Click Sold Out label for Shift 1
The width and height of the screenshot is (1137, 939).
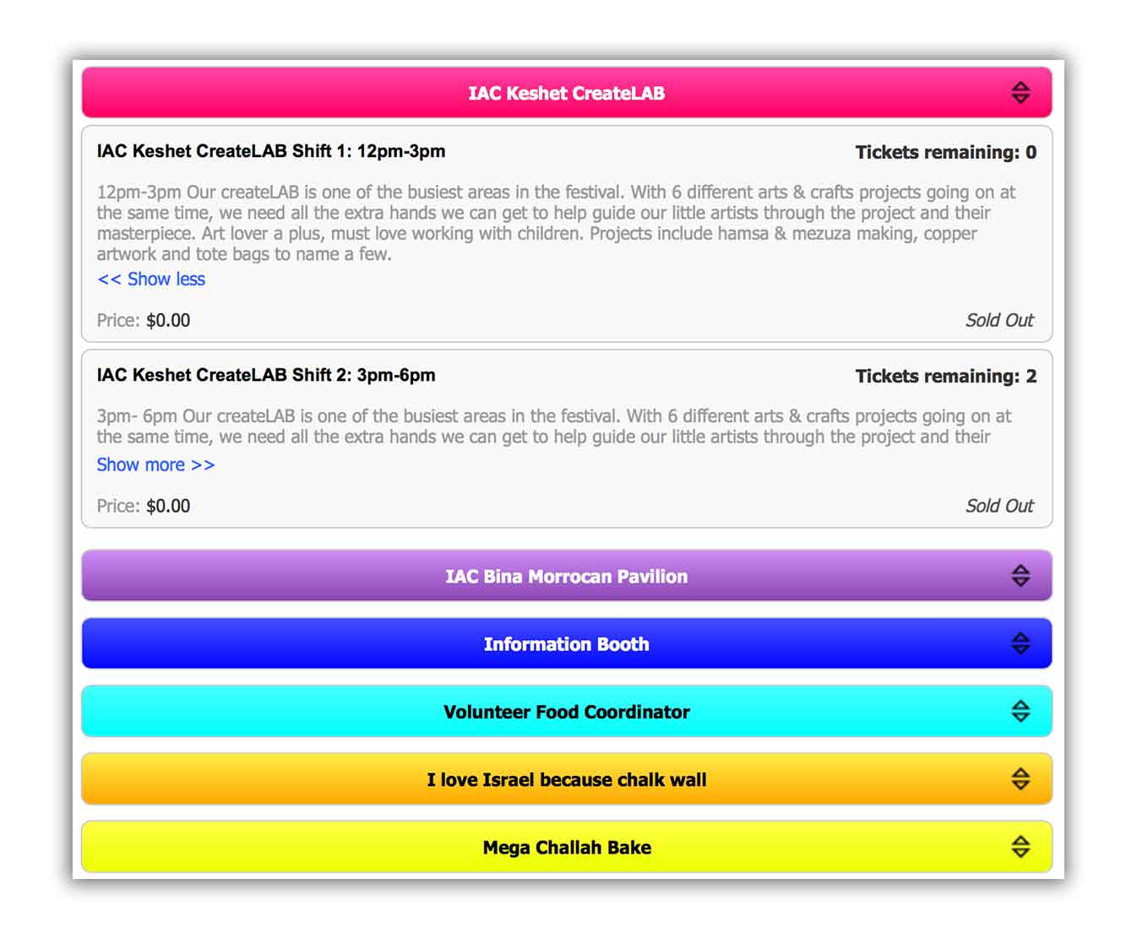tap(1000, 320)
